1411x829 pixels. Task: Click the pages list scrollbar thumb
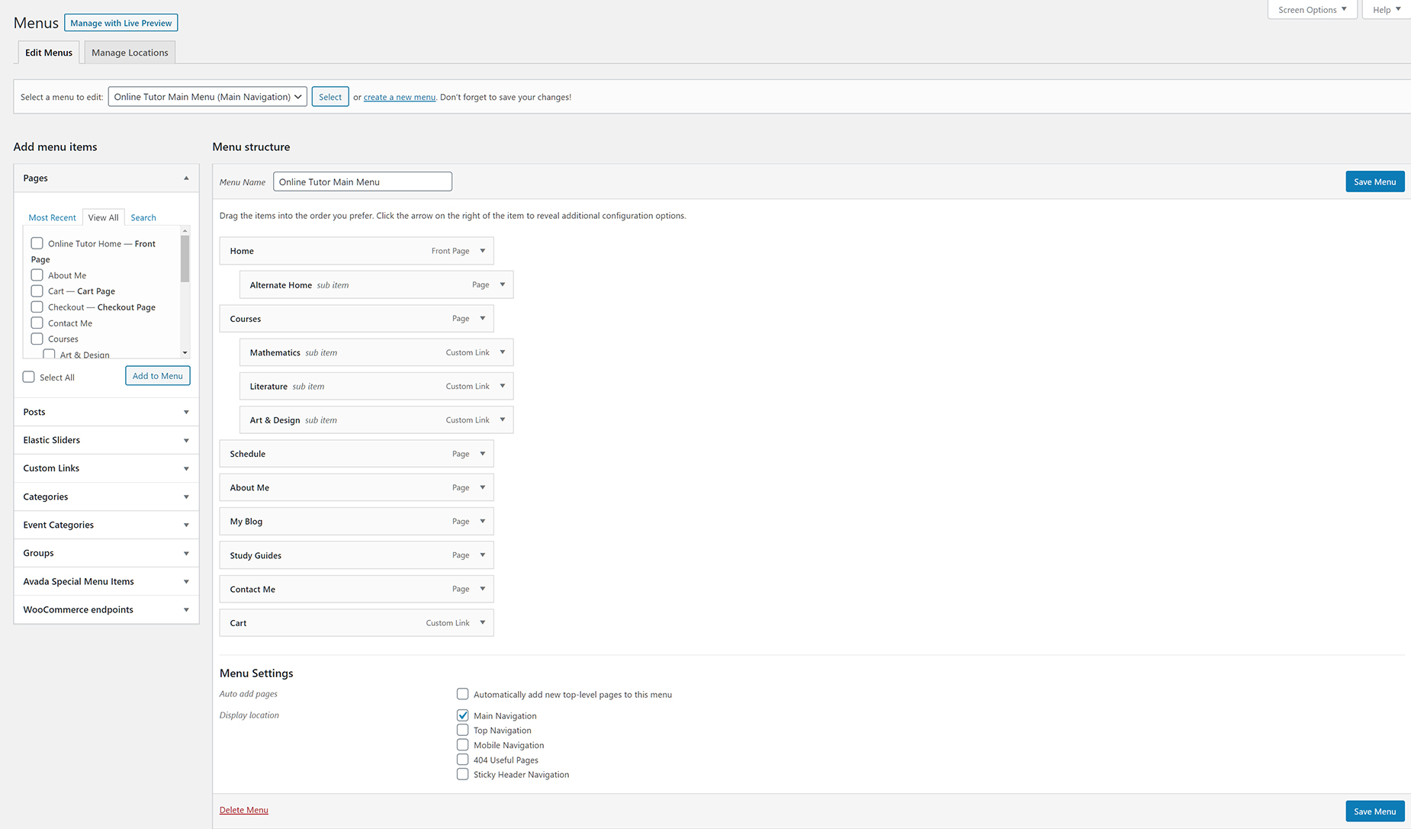pos(185,259)
